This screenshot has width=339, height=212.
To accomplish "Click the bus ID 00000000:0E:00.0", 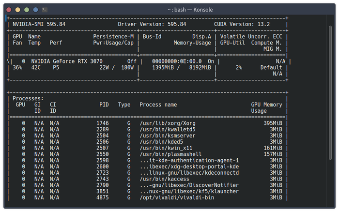I will 177,61.
